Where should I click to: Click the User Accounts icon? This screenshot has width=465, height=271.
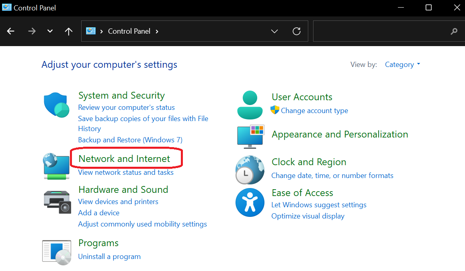pos(250,104)
